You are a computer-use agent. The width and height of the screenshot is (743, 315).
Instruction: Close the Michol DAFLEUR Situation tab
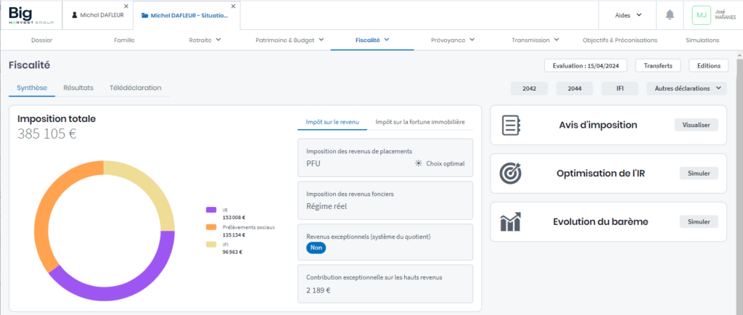(x=233, y=6)
